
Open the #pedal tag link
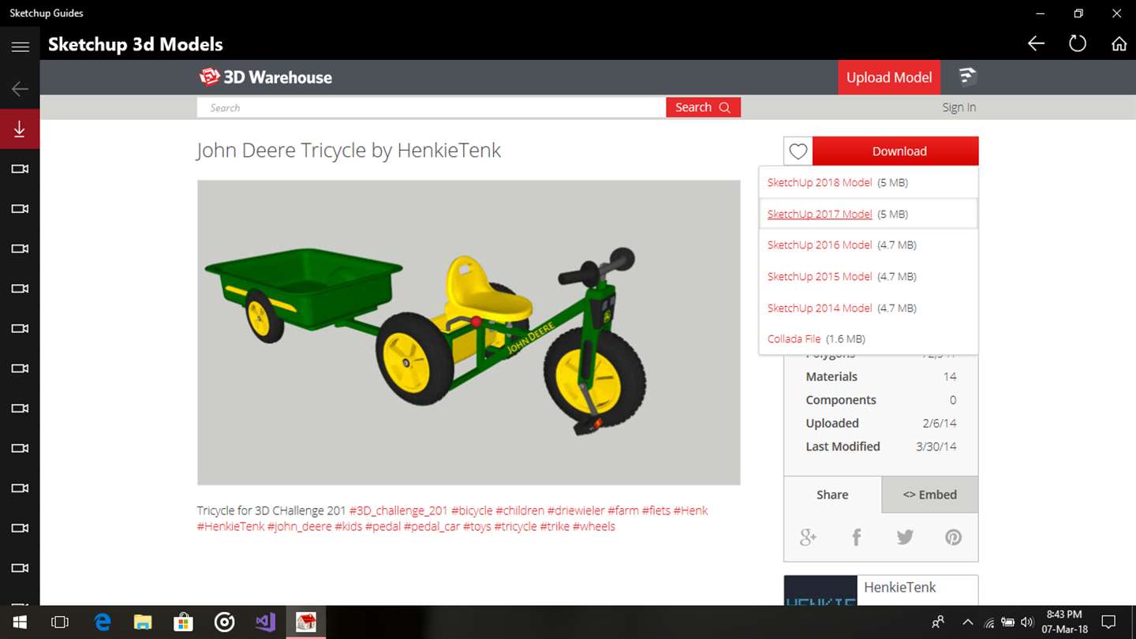(x=383, y=526)
